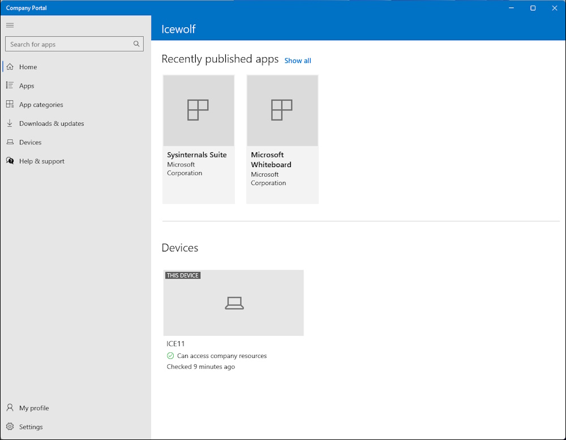Screen dimensions: 566x440
Task: Click the Settings gear icon
Action: pos(10,426)
